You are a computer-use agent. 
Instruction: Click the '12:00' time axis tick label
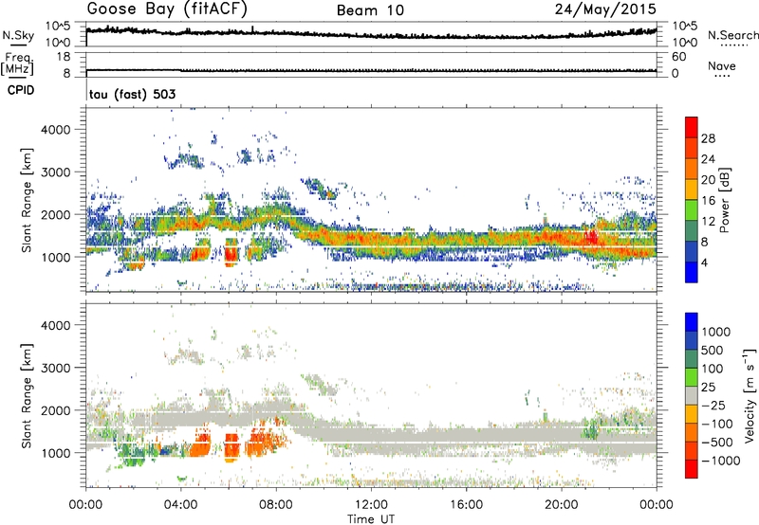click(371, 505)
